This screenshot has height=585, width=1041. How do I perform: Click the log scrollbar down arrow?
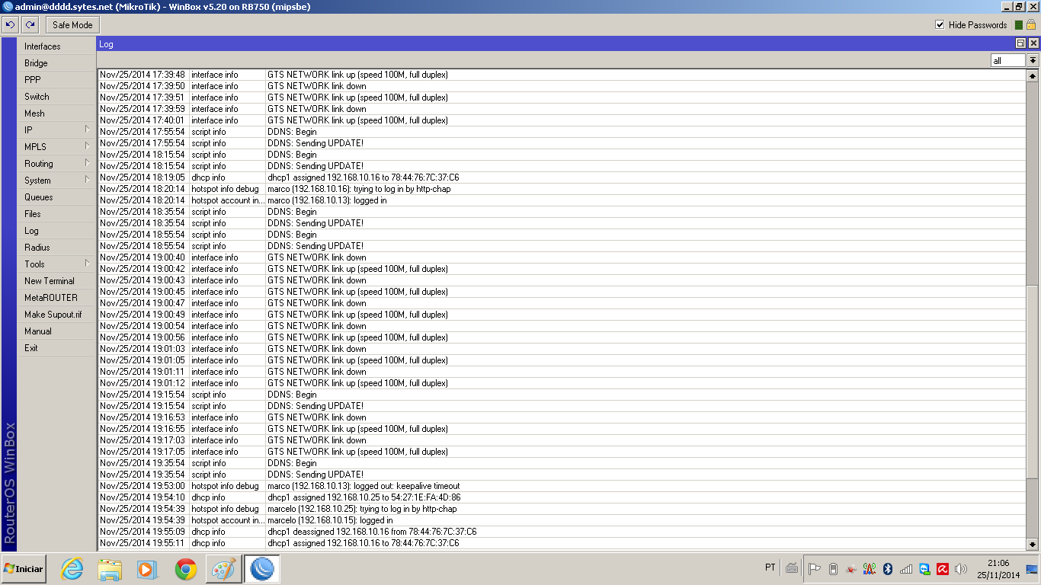(x=1033, y=544)
